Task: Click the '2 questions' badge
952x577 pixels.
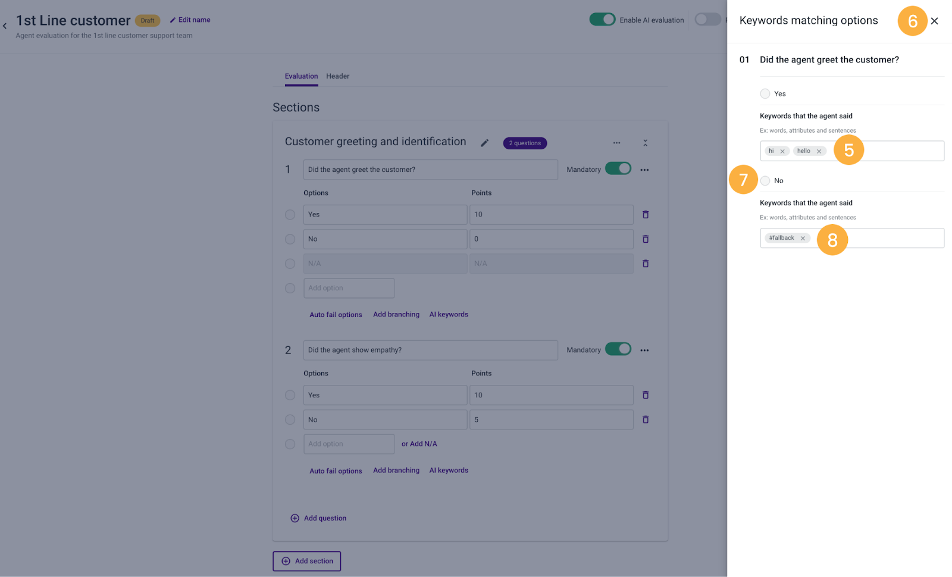Action: pos(525,143)
